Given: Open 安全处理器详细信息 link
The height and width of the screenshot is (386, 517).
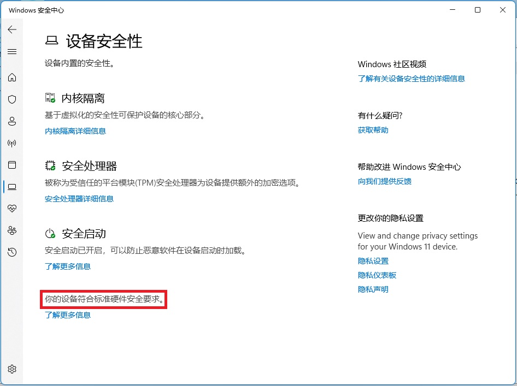Looking at the screenshot, I should pos(79,198).
